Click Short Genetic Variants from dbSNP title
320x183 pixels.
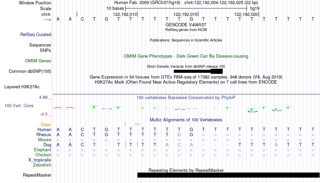186,66
